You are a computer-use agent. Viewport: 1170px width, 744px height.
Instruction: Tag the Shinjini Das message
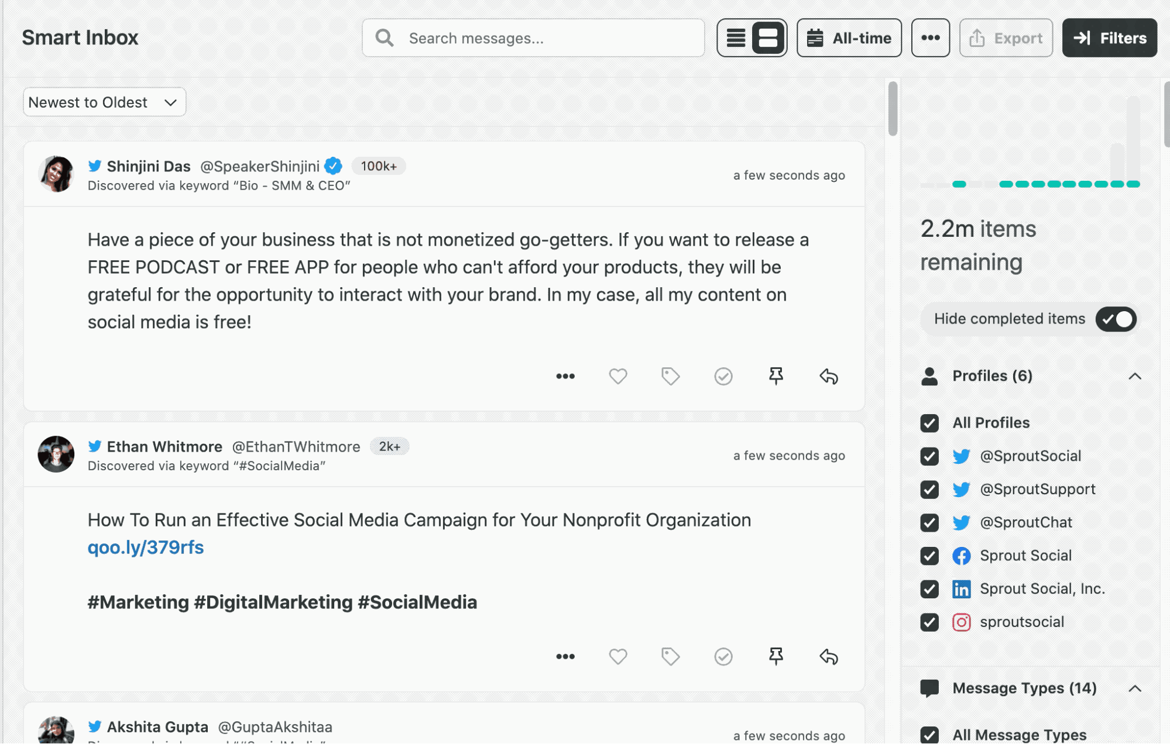click(670, 376)
